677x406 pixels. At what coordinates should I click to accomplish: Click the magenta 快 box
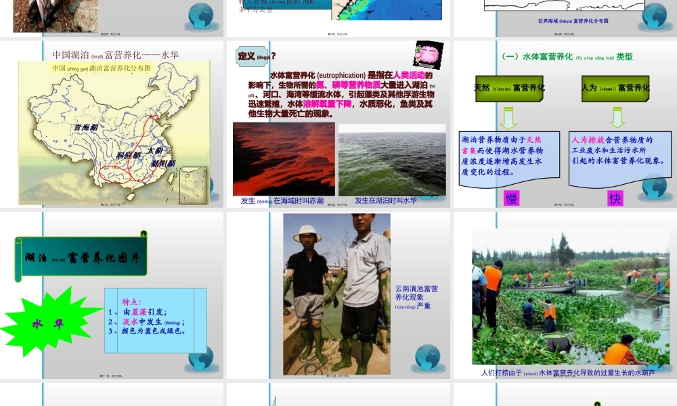(615, 198)
